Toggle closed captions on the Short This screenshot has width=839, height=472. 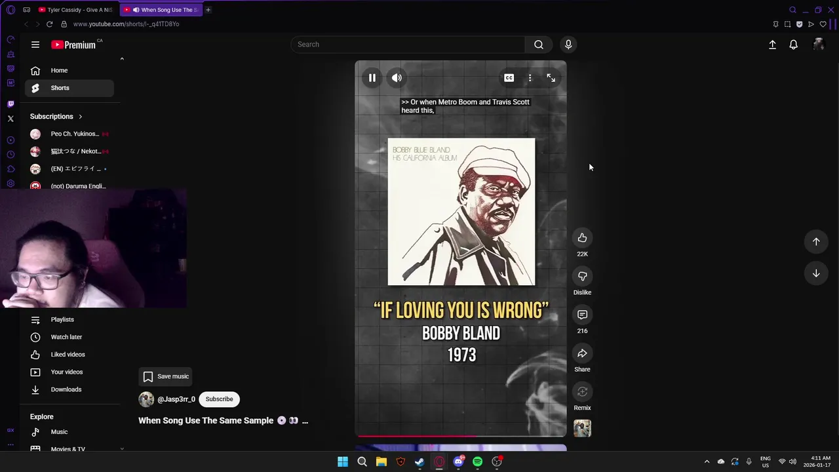point(509,78)
